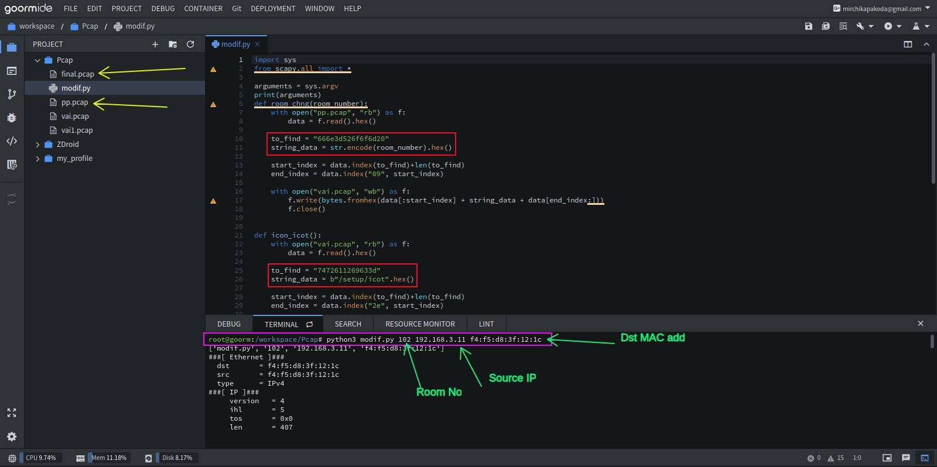This screenshot has height=467, width=937.
Task: Click the build wrench icon
Action: pyautogui.click(x=860, y=26)
